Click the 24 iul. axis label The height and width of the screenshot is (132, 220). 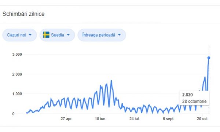(135, 119)
